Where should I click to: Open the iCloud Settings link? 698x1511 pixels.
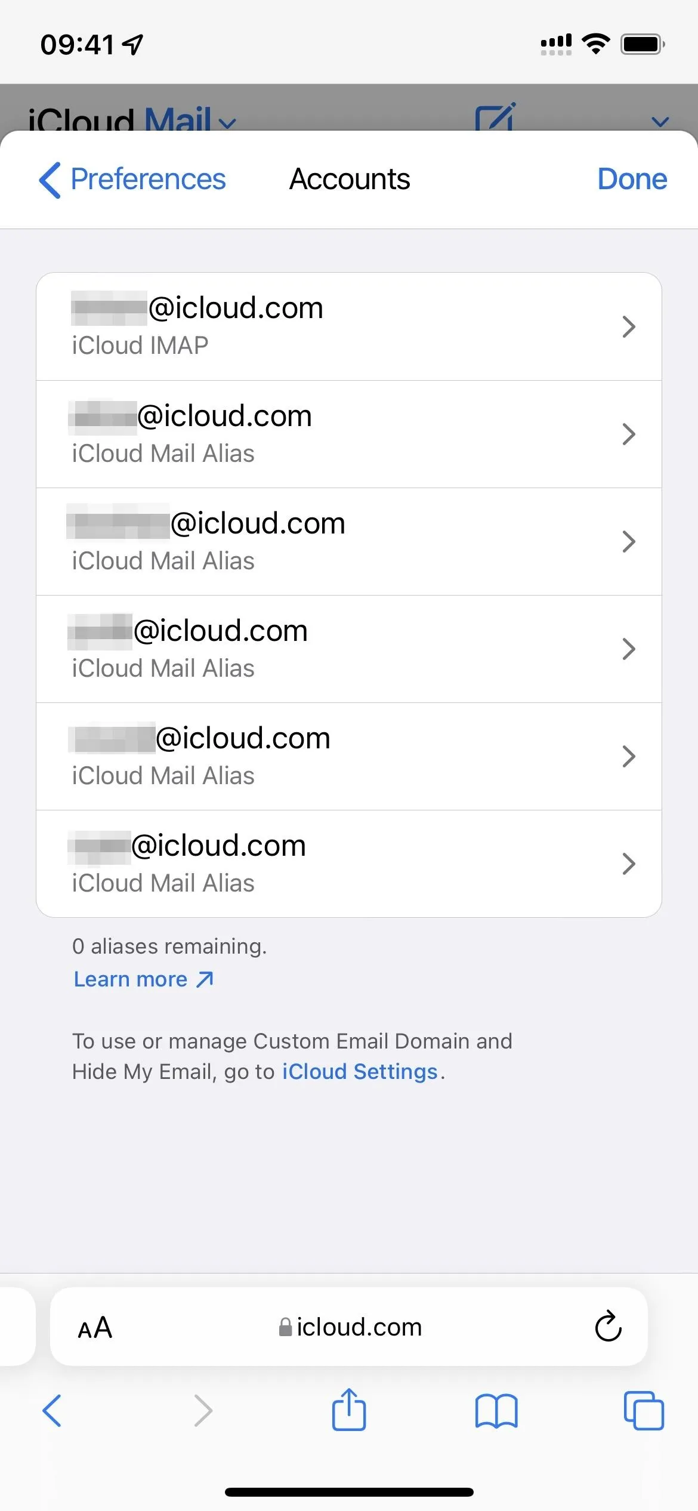tap(360, 1072)
